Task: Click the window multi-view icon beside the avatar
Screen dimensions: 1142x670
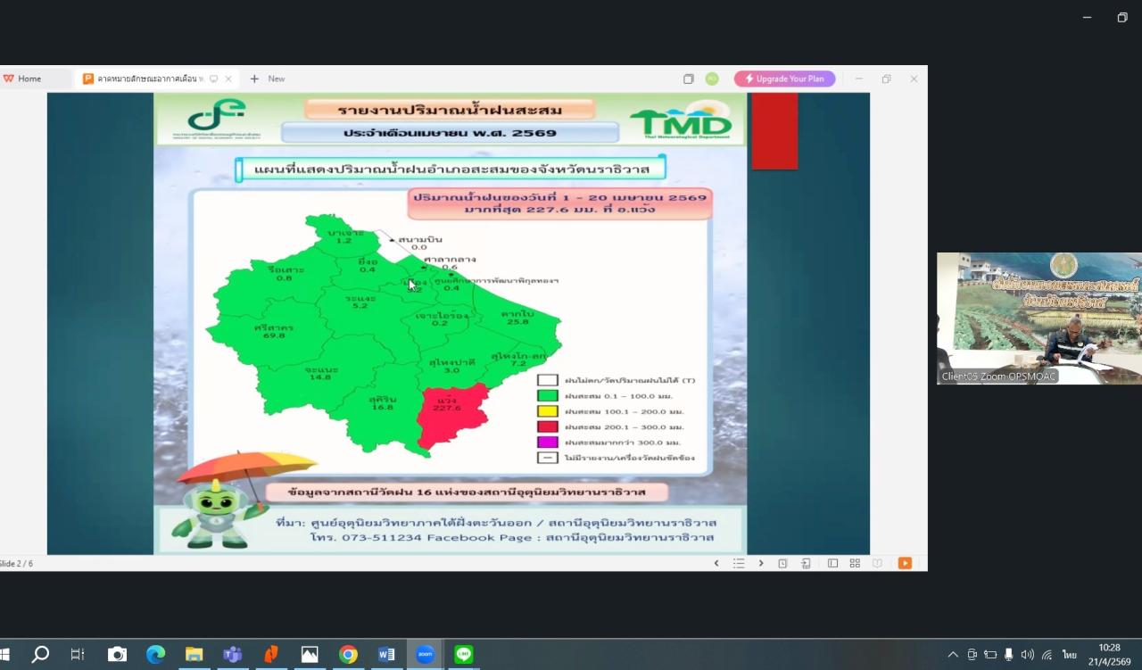Action: 689,79
